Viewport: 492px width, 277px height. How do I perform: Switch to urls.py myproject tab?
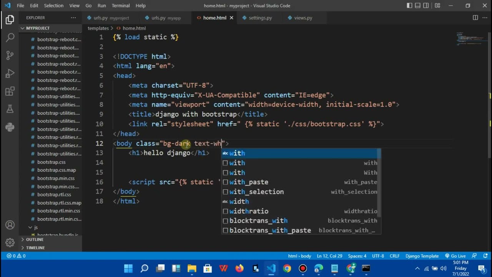click(x=111, y=18)
